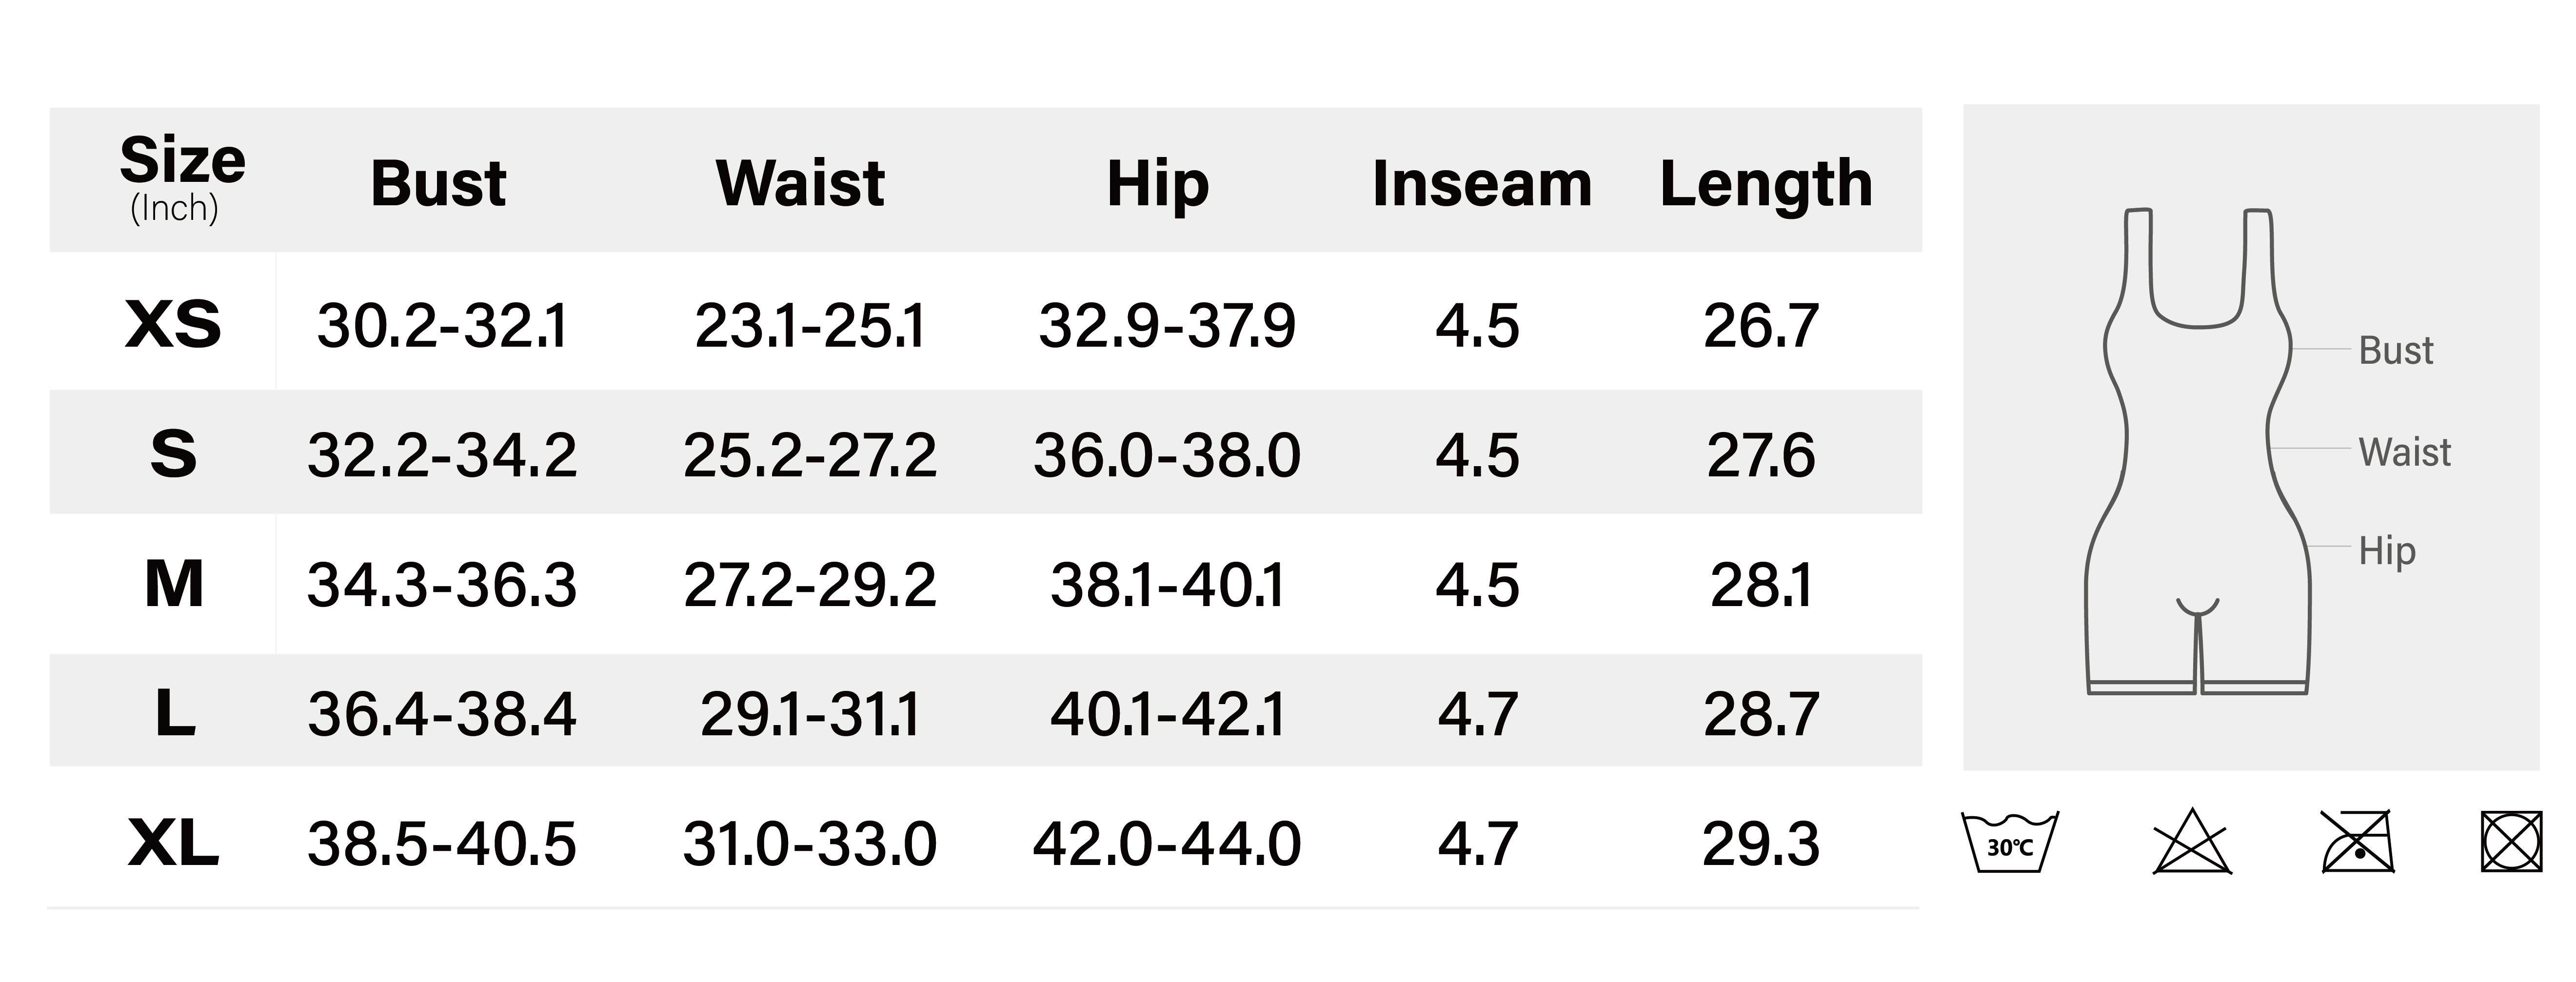The width and height of the screenshot is (2576, 982).
Task: Click the S size row label
Action: point(173,454)
